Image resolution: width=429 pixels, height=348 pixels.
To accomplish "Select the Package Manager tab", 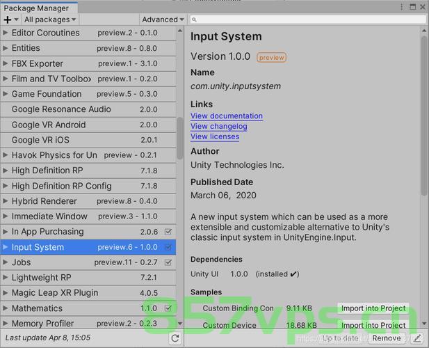I will click(38, 8).
